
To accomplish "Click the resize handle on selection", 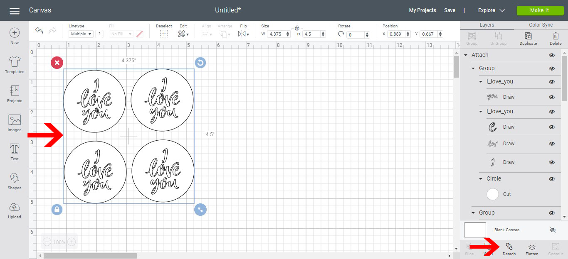I will click(x=200, y=210).
